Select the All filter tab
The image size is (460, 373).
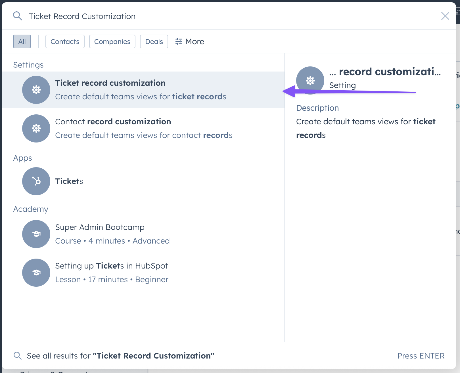tap(22, 41)
